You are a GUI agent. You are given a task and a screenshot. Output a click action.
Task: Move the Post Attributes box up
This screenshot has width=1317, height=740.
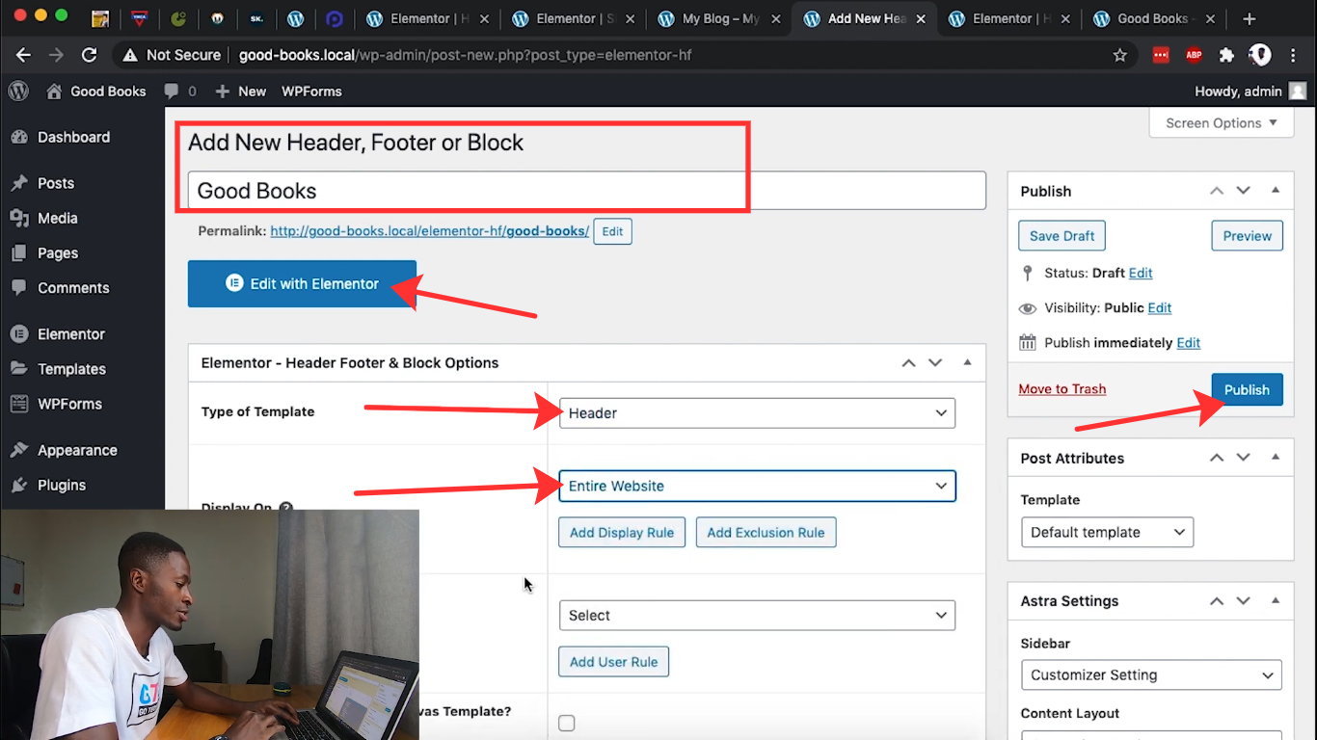(1217, 458)
